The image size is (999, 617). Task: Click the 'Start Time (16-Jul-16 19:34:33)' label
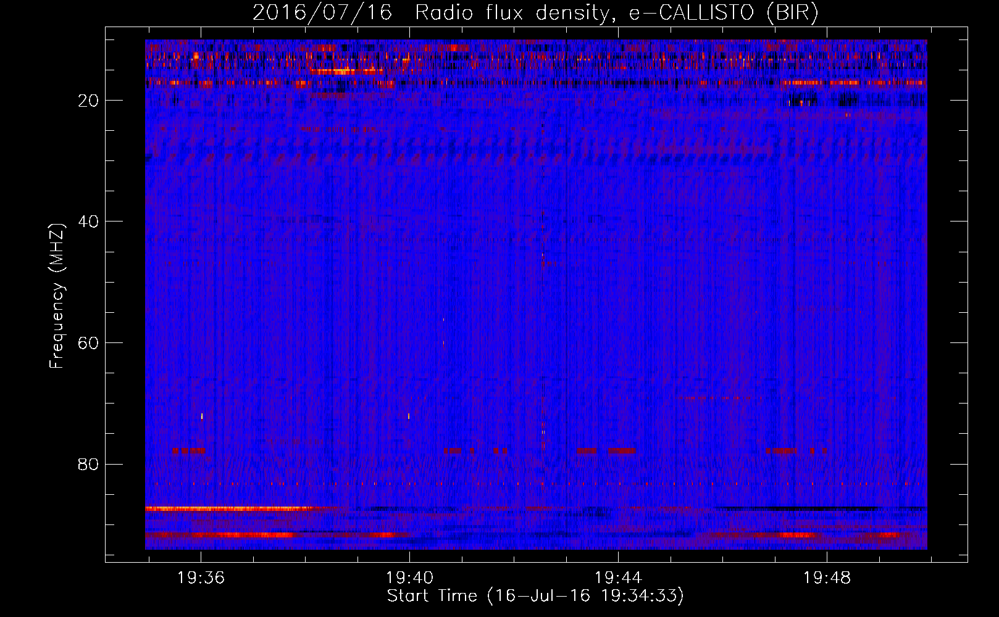click(535, 596)
